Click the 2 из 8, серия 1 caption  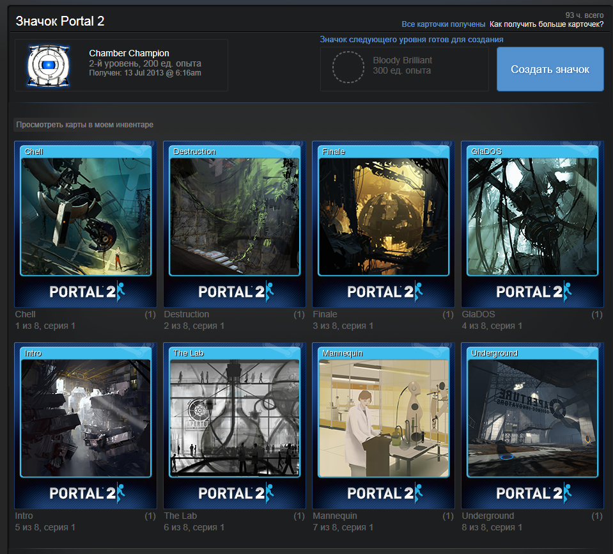[194, 326]
